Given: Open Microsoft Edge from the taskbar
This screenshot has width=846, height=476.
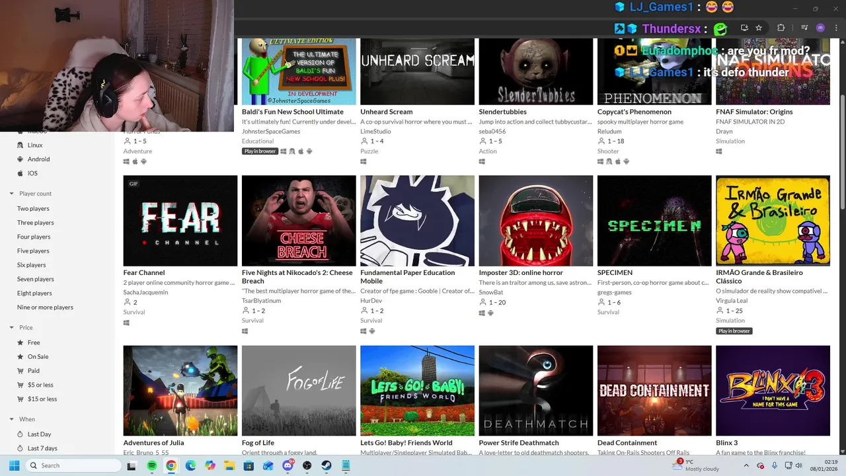Looking at the screenshot, I should pyautogui.click(x=190, y=465).
